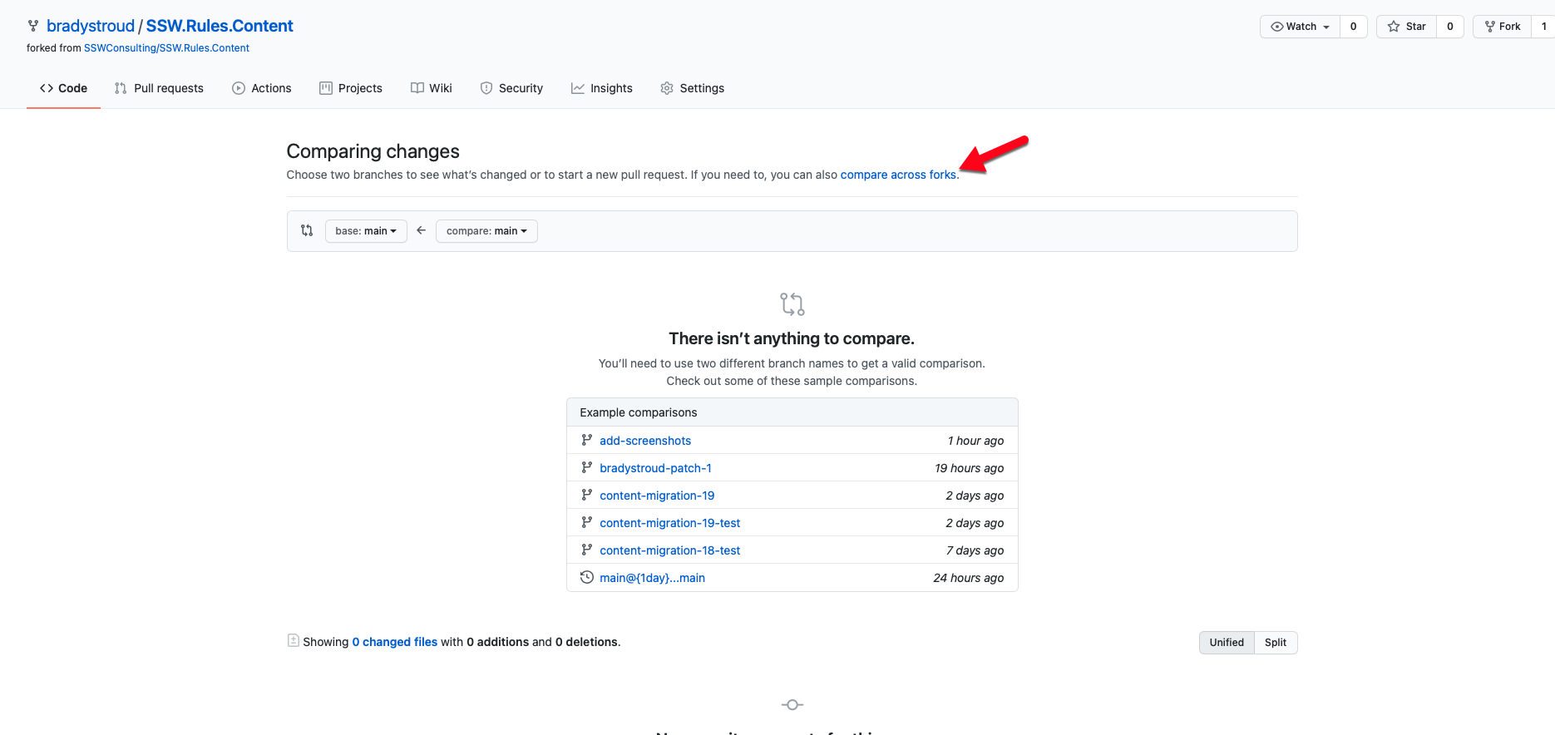
Task: Expand the compare: main branch dropdown
Action: [x=486, y=231]
